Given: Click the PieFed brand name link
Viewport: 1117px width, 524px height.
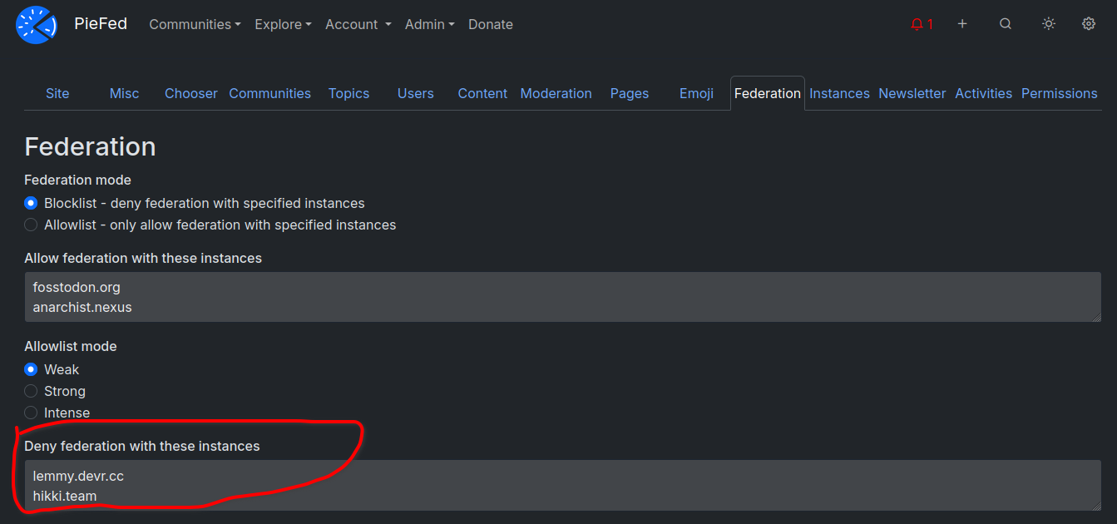Looking at the screenshot, I should [101, 24].
